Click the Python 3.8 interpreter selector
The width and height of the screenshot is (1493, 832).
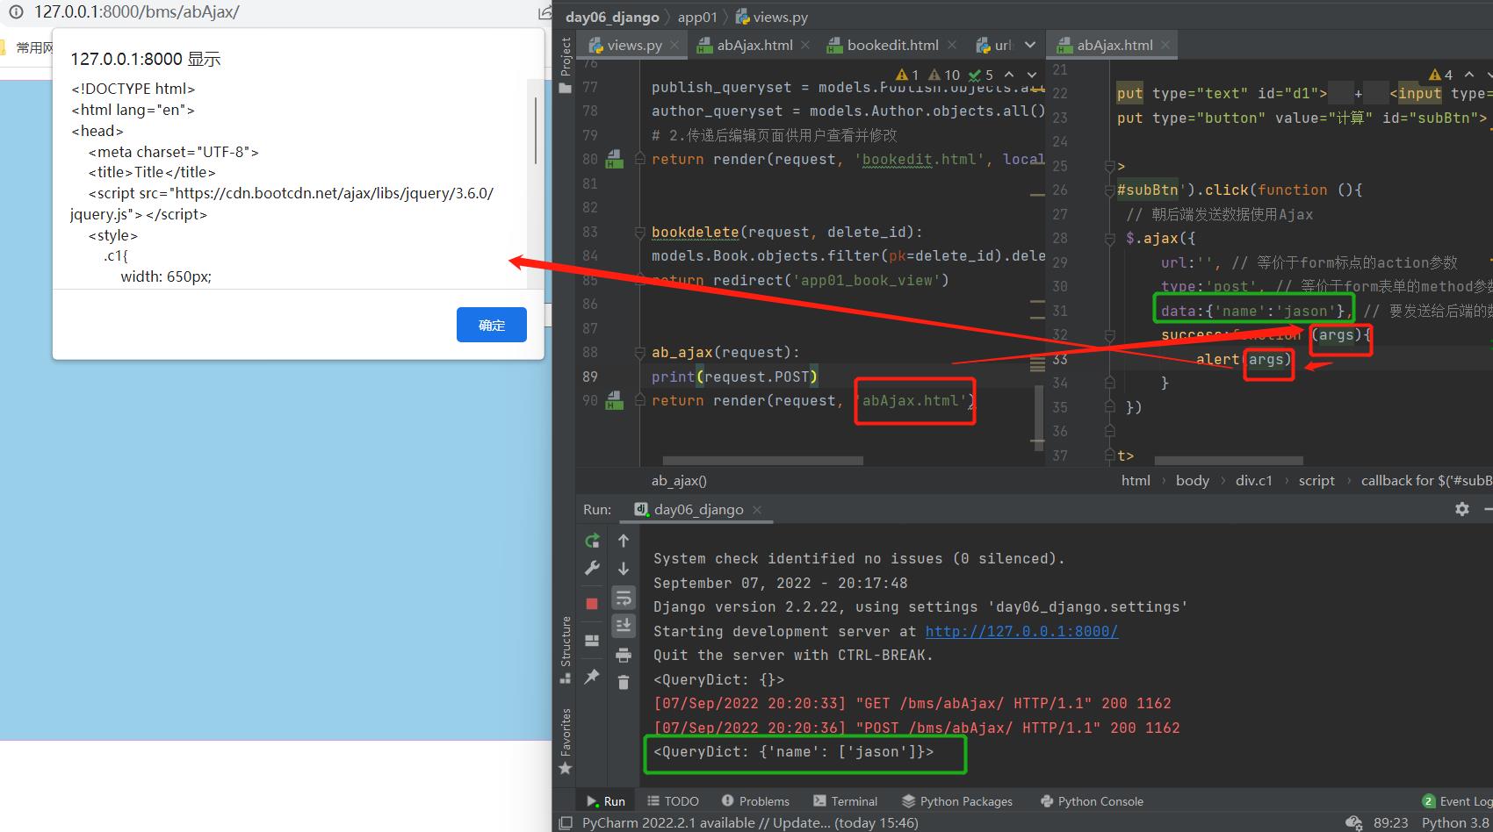(x=1456, y=822)
